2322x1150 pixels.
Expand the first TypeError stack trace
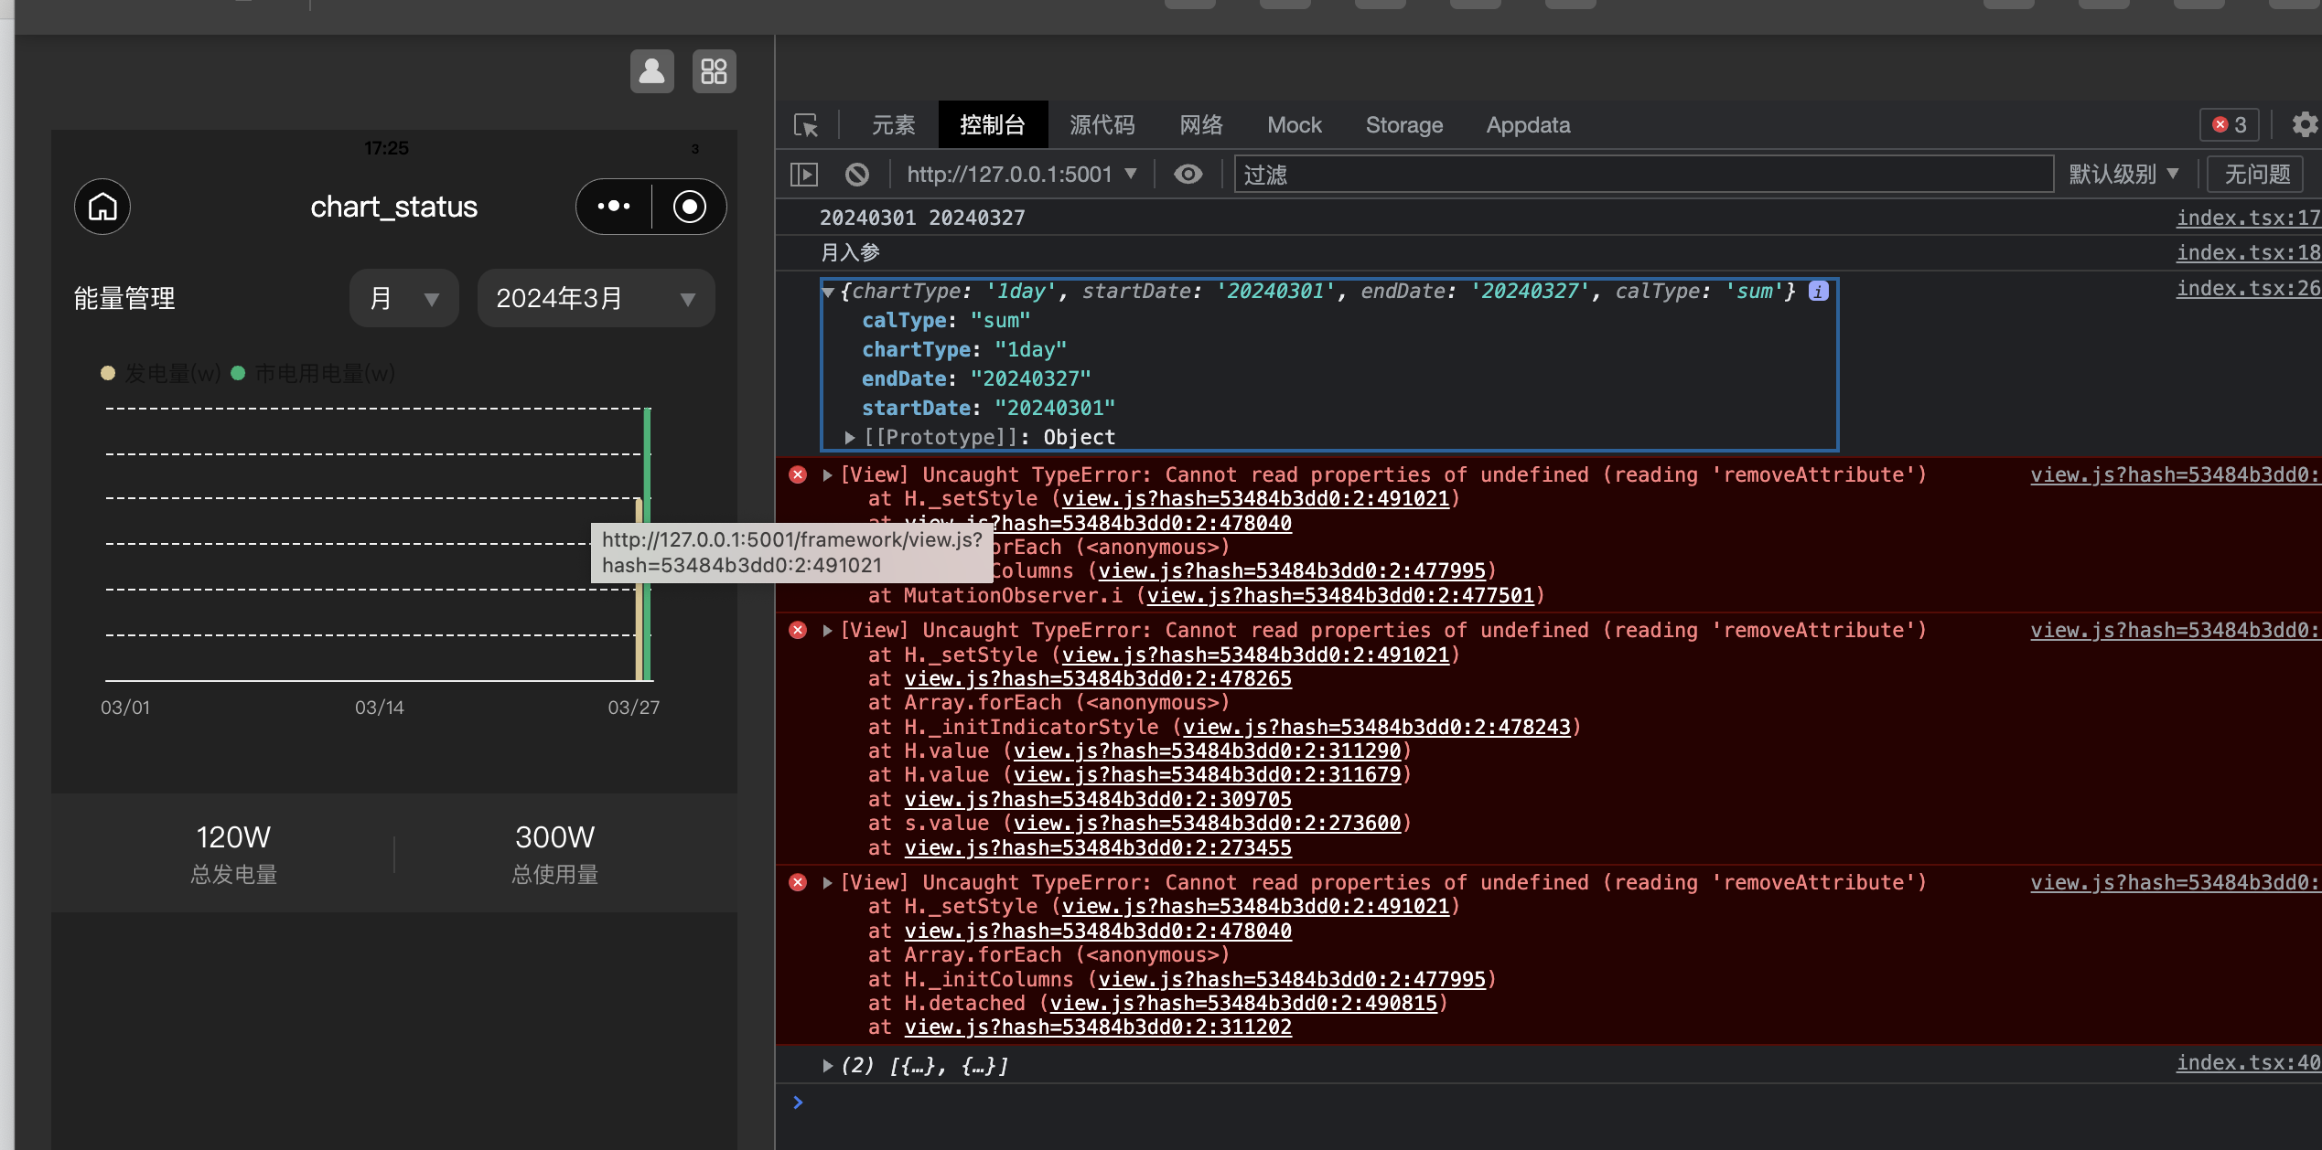tap(828, 474)
